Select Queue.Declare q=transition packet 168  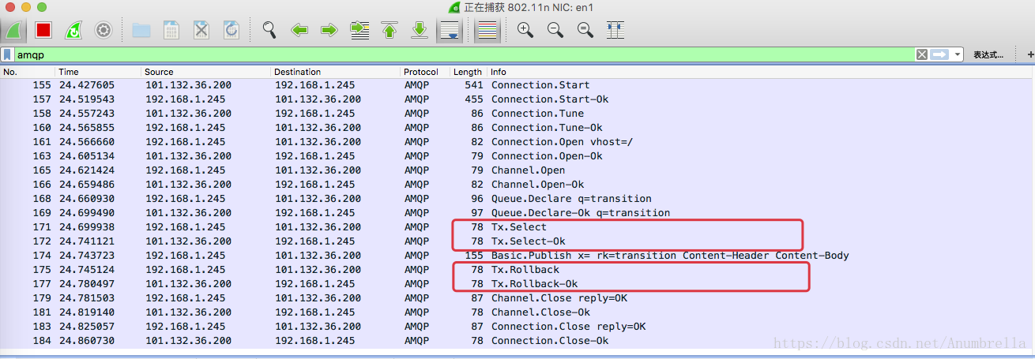tap(517, 199)
